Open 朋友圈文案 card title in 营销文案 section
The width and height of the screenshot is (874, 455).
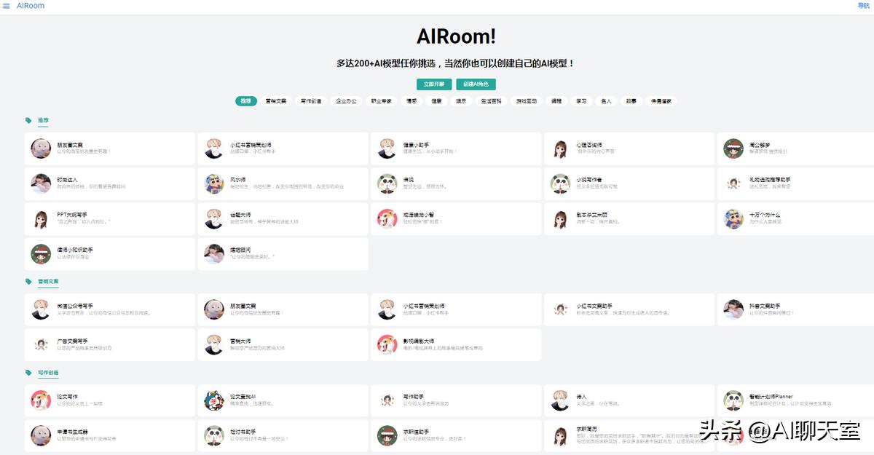243,306
